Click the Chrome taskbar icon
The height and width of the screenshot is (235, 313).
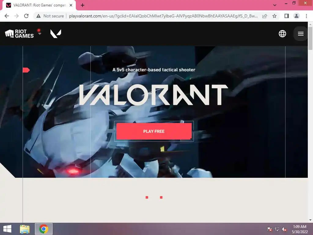44,229
